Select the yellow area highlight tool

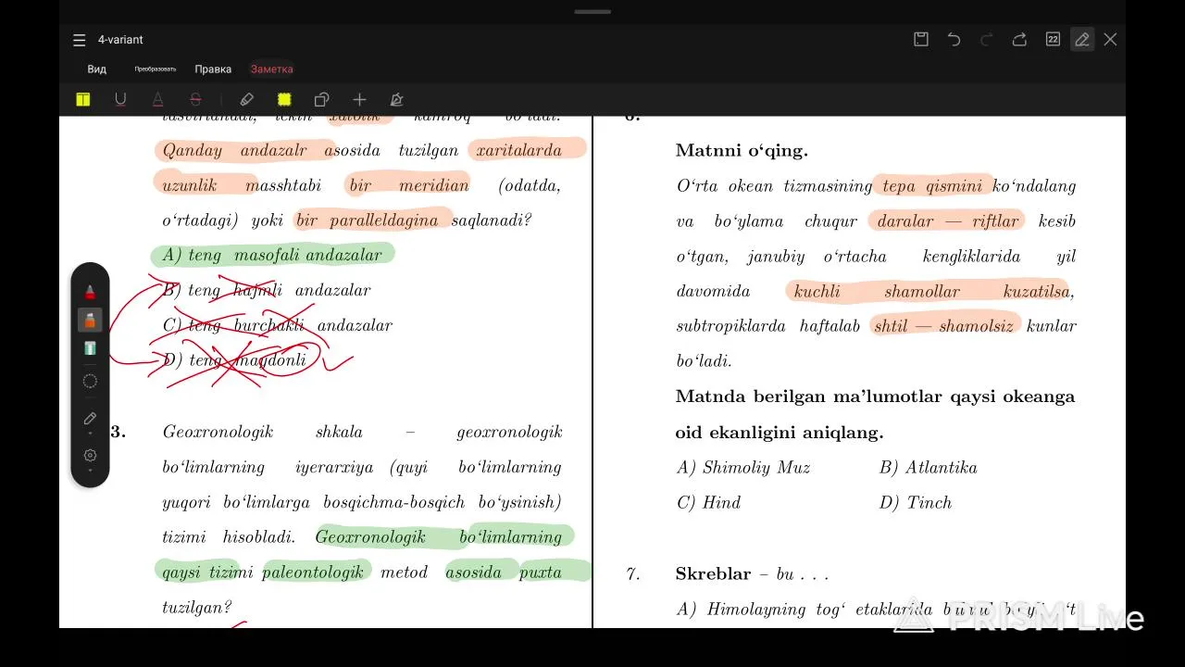coord(284,99)
